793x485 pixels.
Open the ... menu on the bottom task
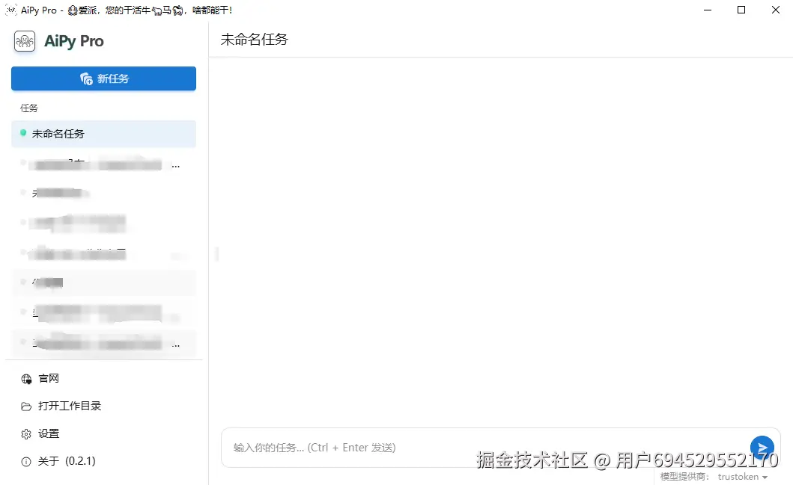pos(176,344)
